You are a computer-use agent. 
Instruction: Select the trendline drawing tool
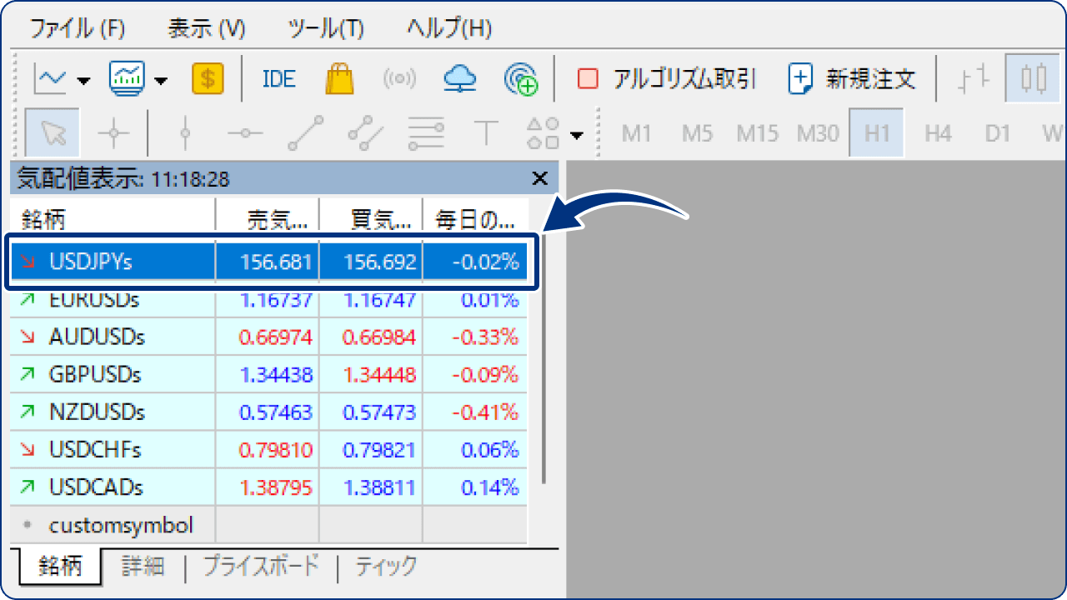coord(304,133)
